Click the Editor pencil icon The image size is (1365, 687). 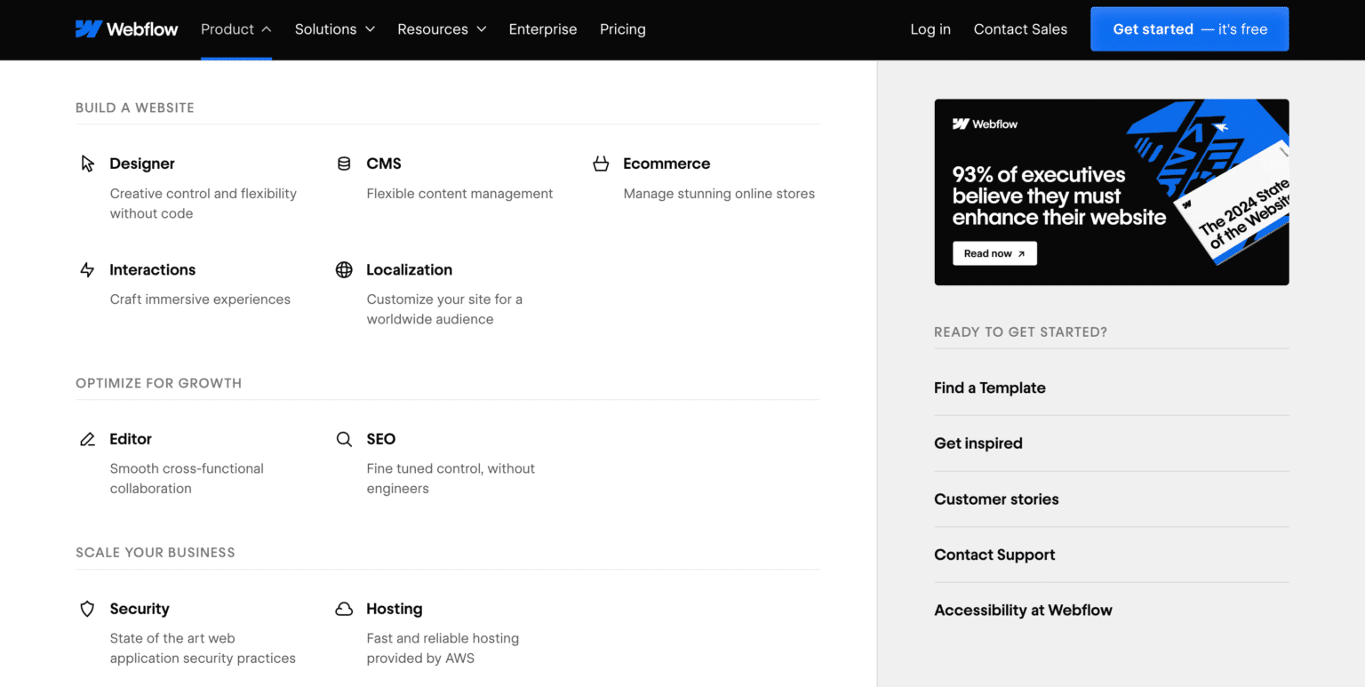click(x=87, y=438)
